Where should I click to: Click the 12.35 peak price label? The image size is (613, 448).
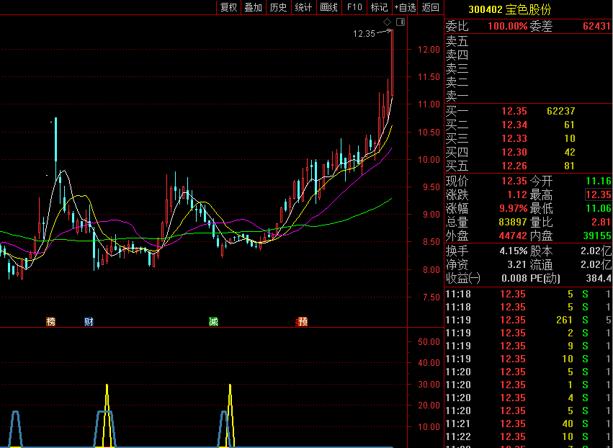[x=364, y=34]
